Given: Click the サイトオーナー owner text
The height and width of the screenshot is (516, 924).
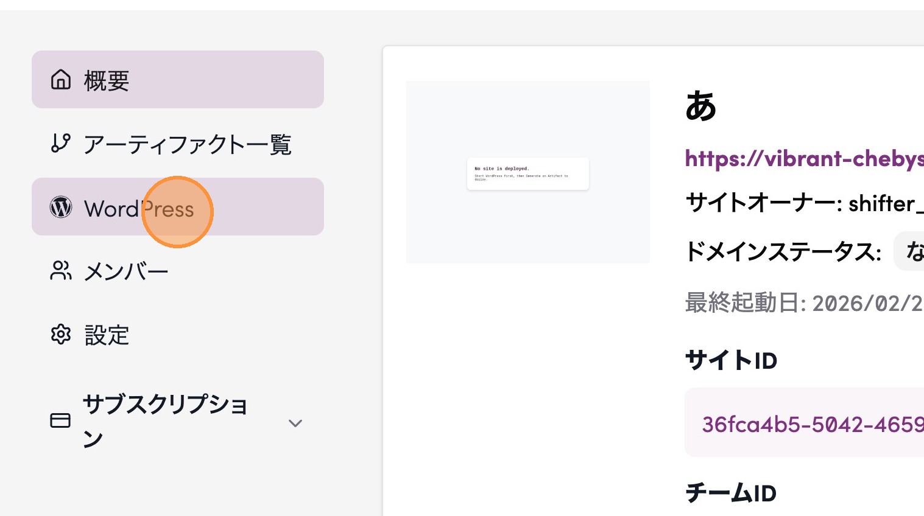Looking at the screenshot, I should point(803,203).
